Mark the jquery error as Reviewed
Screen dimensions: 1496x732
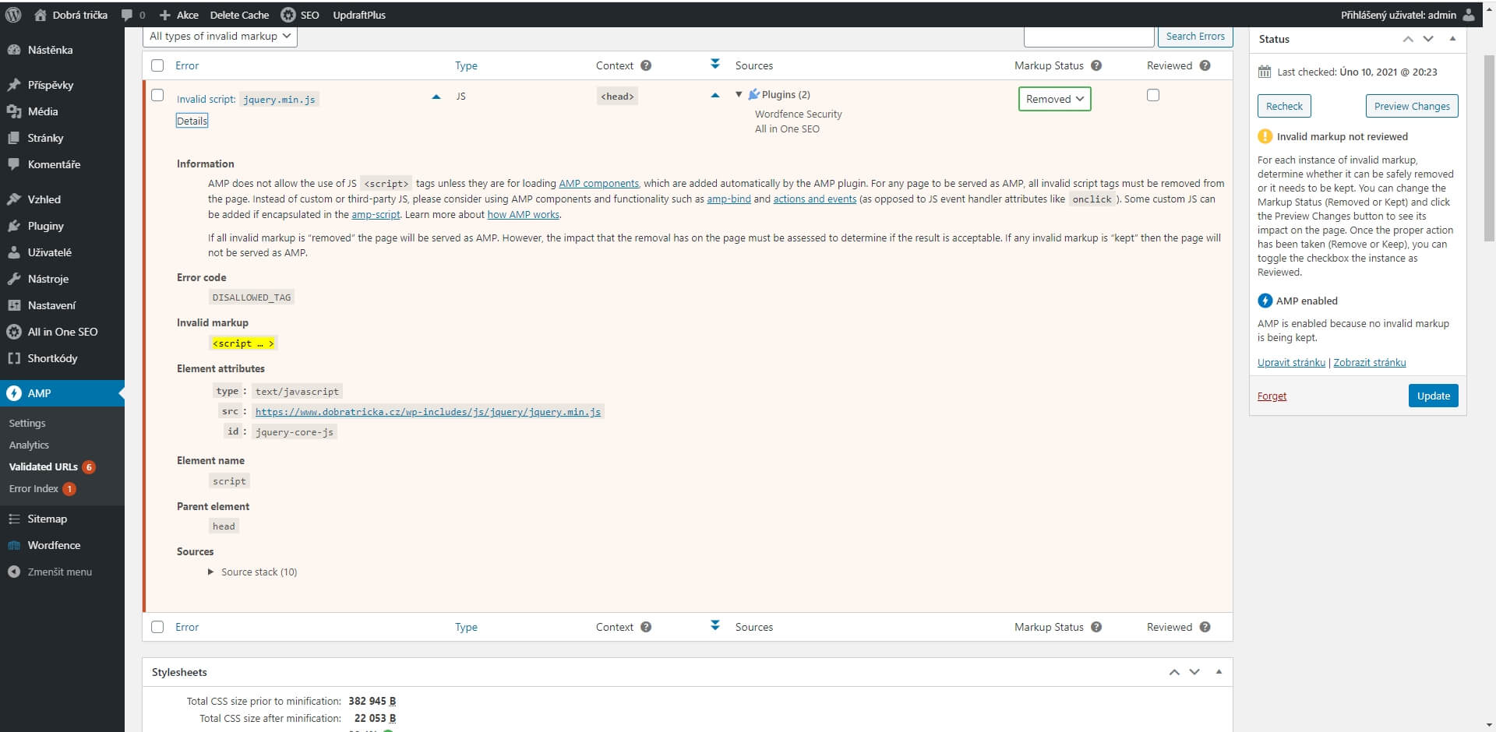(x=1153, y=95)
